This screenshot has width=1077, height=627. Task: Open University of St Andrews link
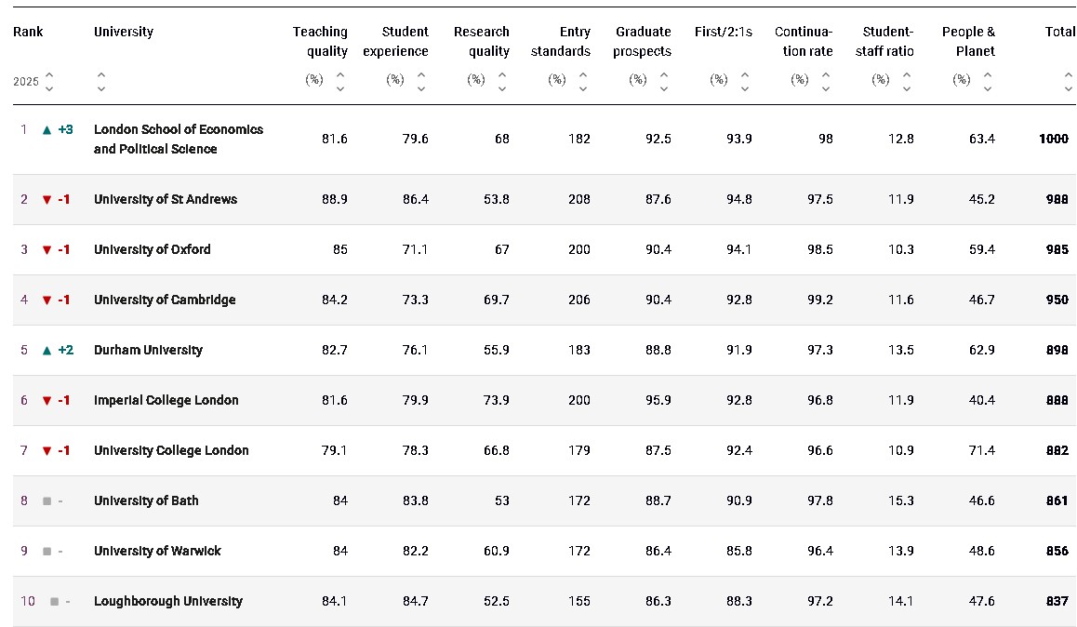[166, 199]
